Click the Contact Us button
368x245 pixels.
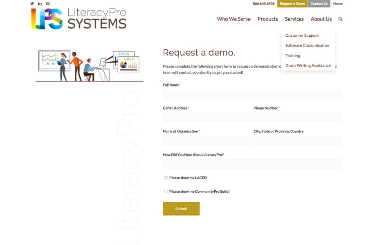coord(319,4)
